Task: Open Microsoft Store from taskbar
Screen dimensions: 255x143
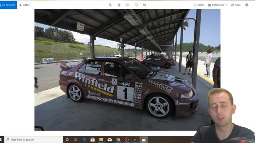Action: 92,139
